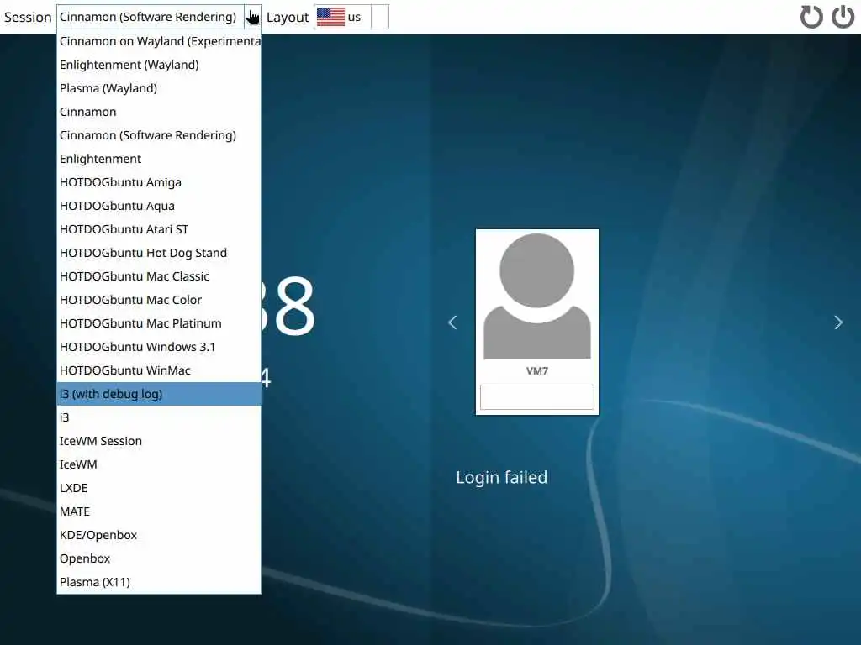Pick HOTDOGbuntu WinMac session
861x645 pixels.
point(159,371)
